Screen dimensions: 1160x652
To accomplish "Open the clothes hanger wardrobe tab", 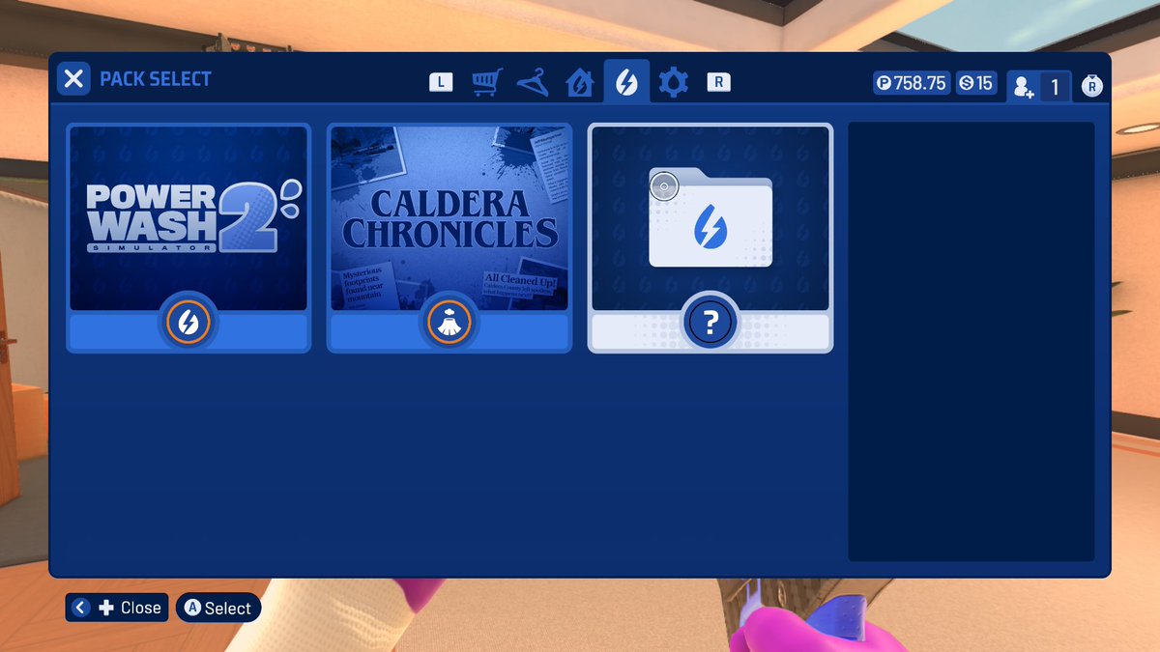I will coord(533,82).
